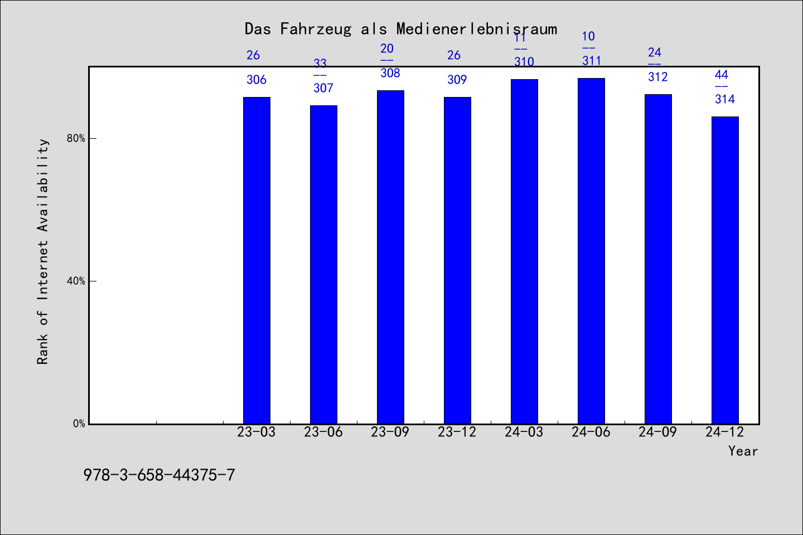Screen dimensions: 803x535
Task: Click the 33 label above 307
Action: coord(320,64)
